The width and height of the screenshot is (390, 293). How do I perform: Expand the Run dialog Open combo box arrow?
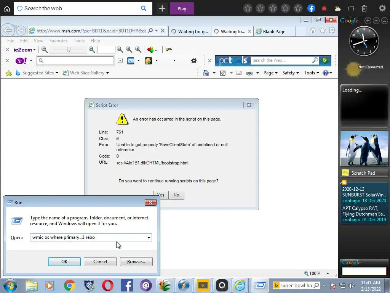pos(149,237)
